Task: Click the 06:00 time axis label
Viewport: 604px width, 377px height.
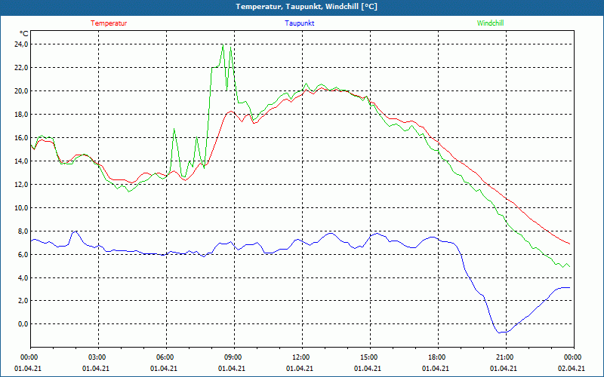Action: [166, 357]
